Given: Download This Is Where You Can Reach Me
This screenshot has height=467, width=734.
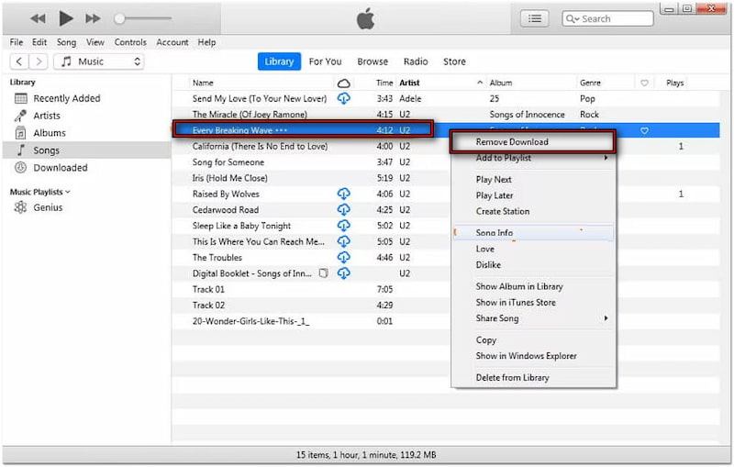Looking at the screenshot, I should pyautogui.click(x=343, y=241).
